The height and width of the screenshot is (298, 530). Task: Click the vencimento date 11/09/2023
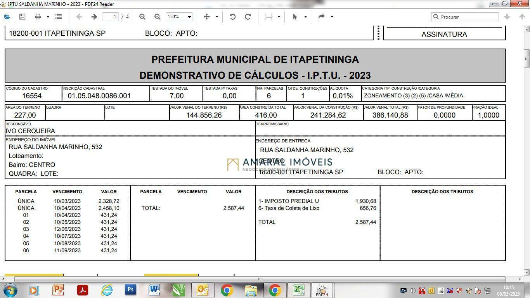point(68,250)
